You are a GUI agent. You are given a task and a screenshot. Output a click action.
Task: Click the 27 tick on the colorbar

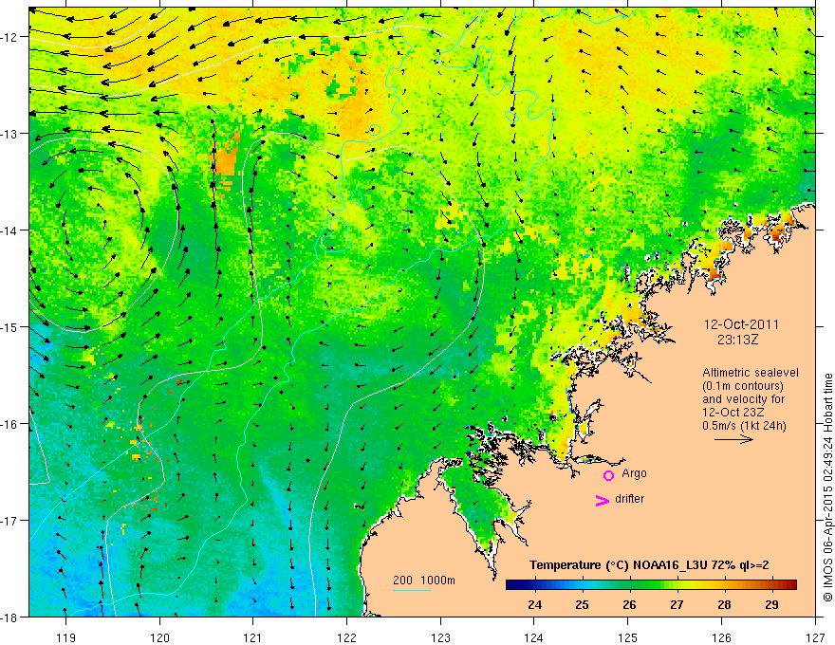677,604
